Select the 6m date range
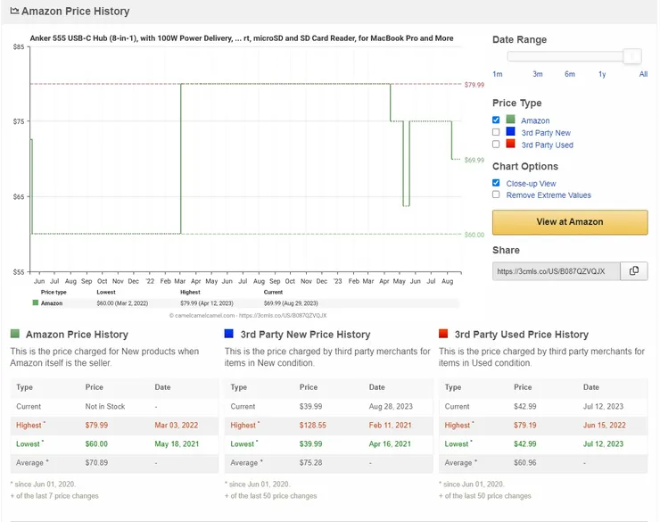Viewport: 660px width, 522px height. point(570,74)
